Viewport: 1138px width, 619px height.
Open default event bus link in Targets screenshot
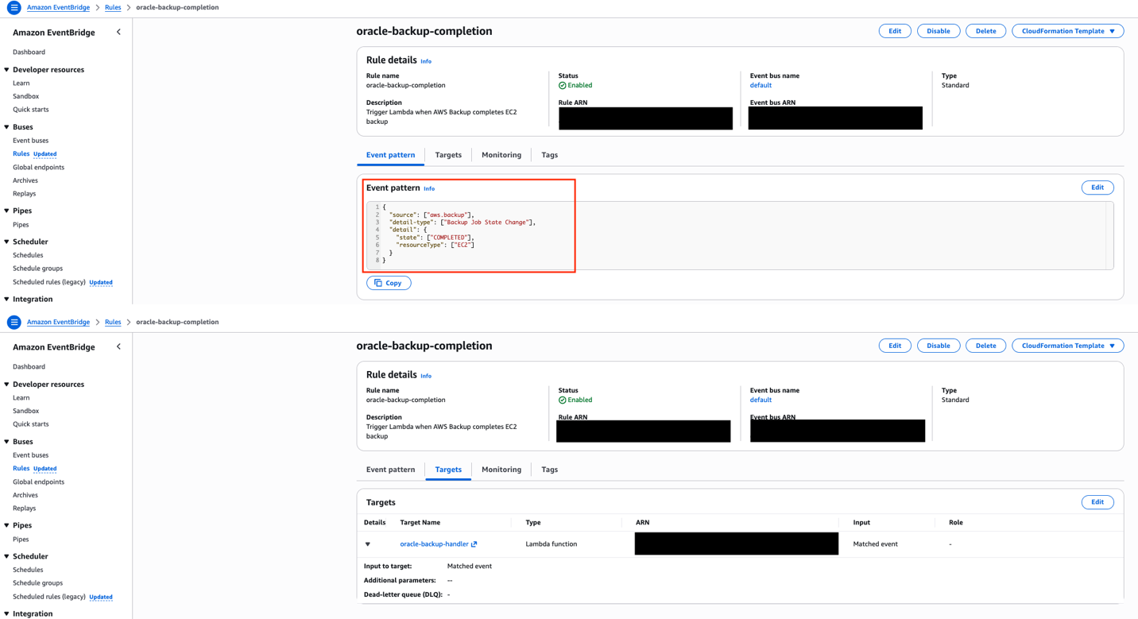click(761, 400)
